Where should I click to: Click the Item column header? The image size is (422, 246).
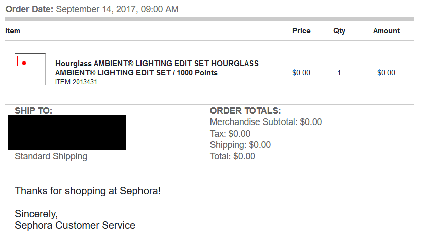point(13,31)
